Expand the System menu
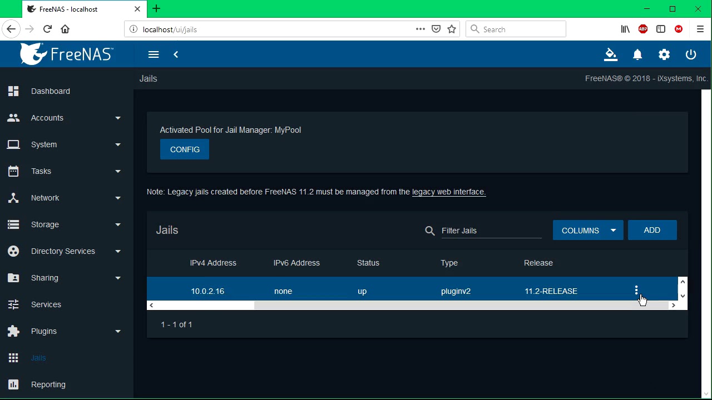Image resolution: width=712 pixels, height=400 pixels. (x=67, y=144)
